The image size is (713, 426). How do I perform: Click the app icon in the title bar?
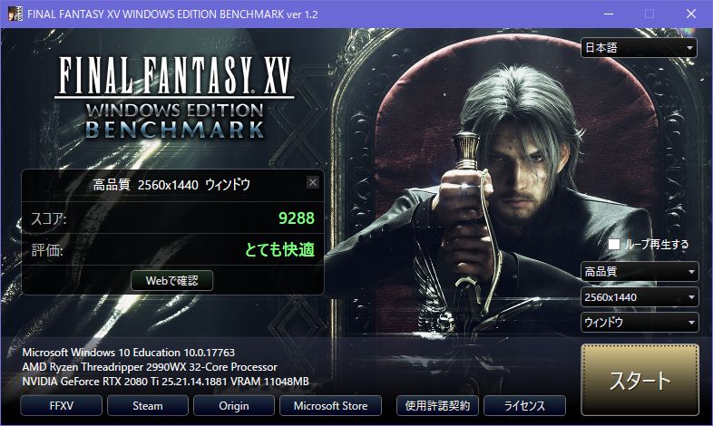pyautogui.click(x=15, y=14)
